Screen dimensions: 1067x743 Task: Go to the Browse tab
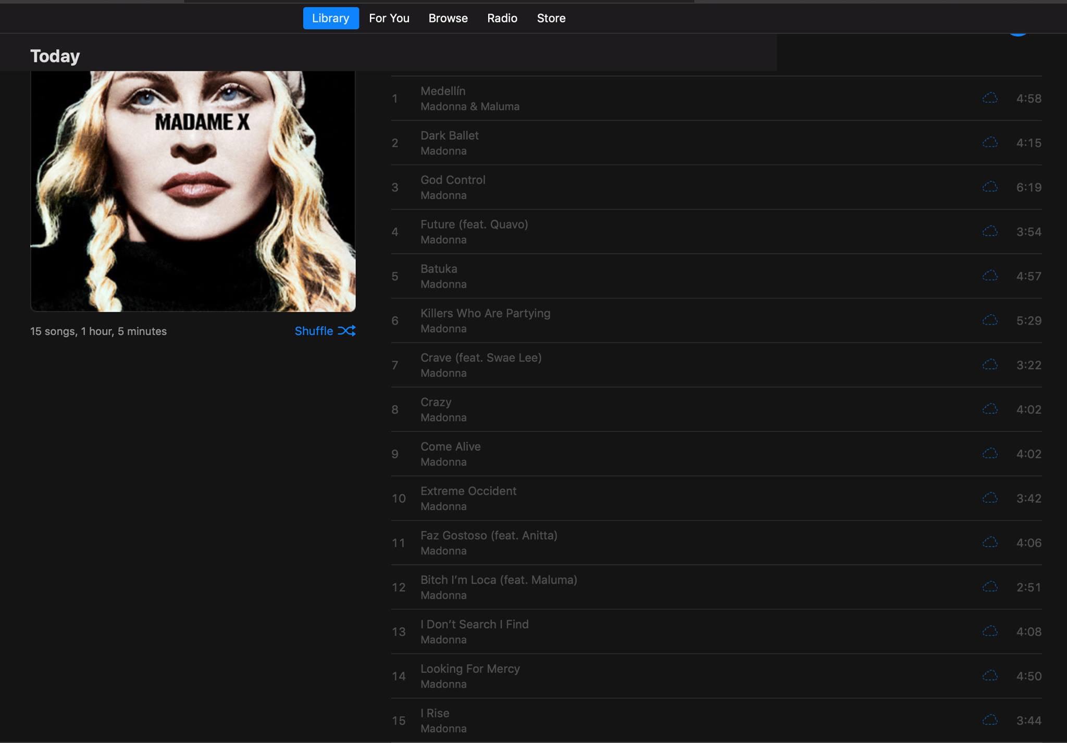coord(448,18)
